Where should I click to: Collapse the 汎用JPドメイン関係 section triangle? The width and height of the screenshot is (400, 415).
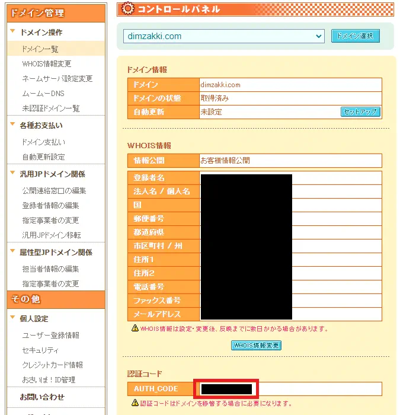[13, 174]
